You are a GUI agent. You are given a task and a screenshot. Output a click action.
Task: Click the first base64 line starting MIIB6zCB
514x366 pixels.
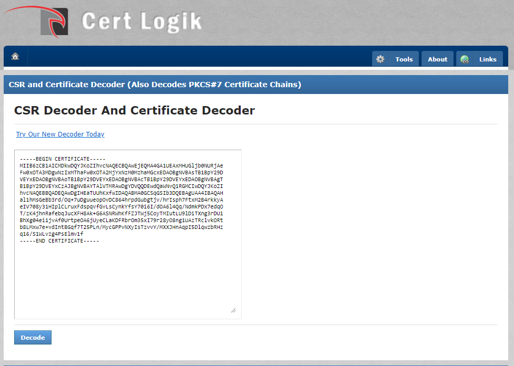tap(121, 165)
